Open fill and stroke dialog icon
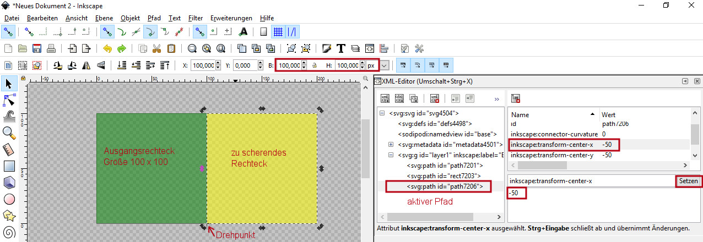 (327, 48)
